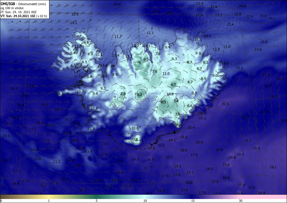This screenshot has height=203, width=287.
Task: Click the map value 18.2
Action: point(135,159)
